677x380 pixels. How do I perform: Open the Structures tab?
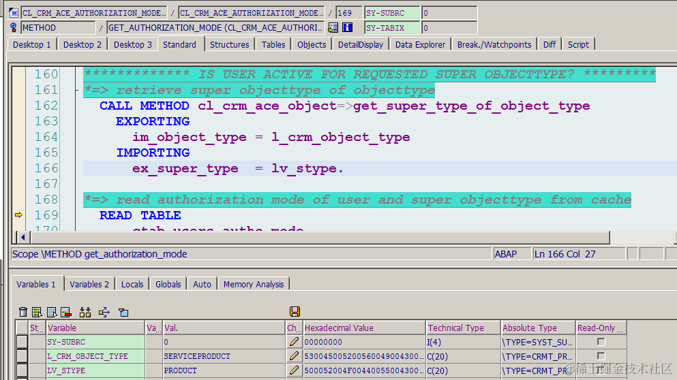230,44
